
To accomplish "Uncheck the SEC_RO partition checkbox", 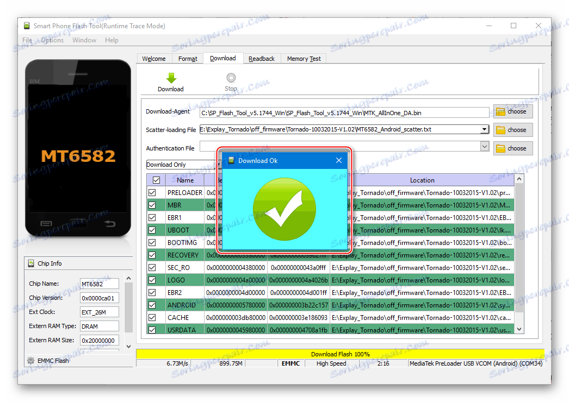I will point(152,267).
